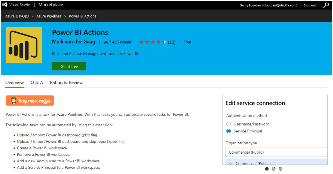333x174 pixels.
Task: Switch to the Q & A tab
Action: click(37, 82)
